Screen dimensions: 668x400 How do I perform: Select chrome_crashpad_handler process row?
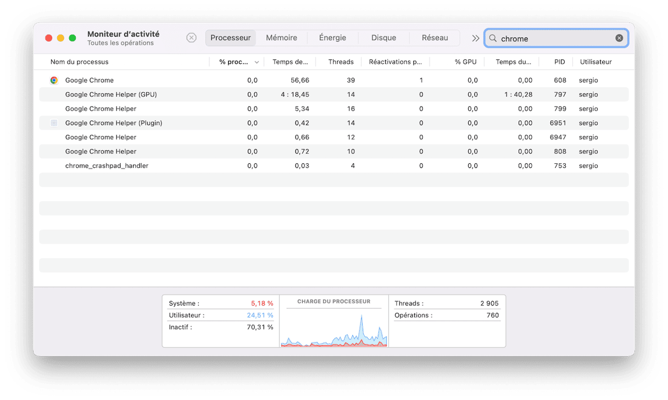tap(333, 166)
